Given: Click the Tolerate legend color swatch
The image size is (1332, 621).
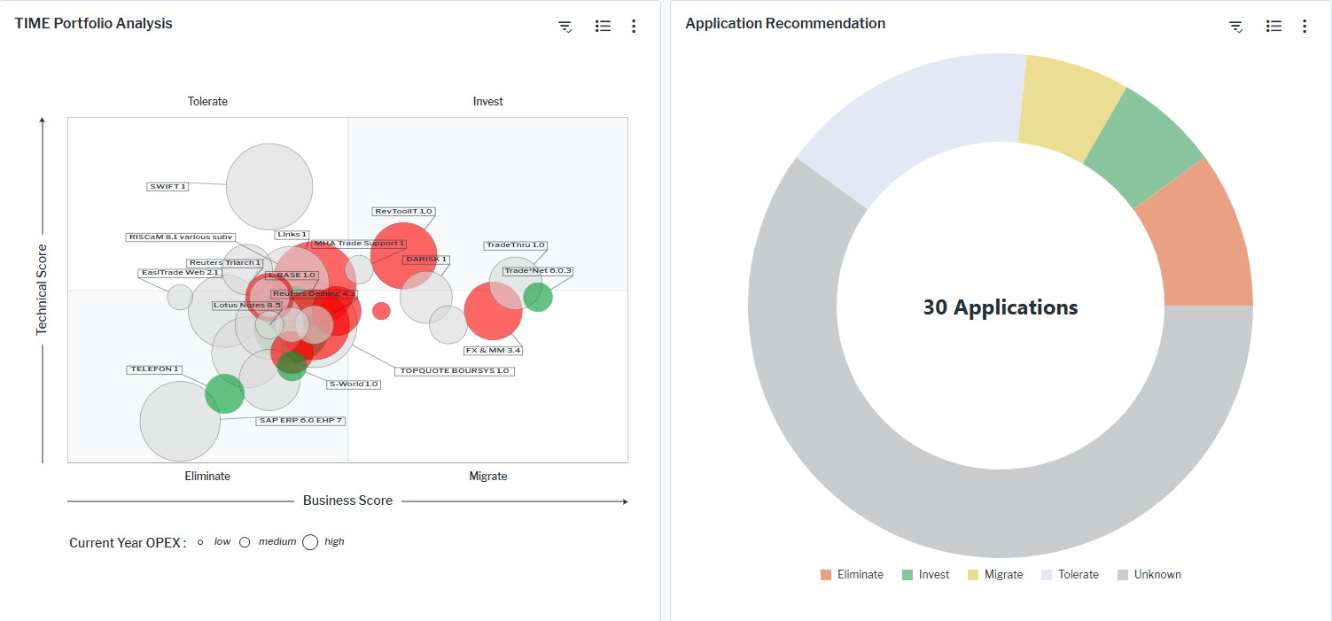Looking at the screenshot, I should point(1047,575).
